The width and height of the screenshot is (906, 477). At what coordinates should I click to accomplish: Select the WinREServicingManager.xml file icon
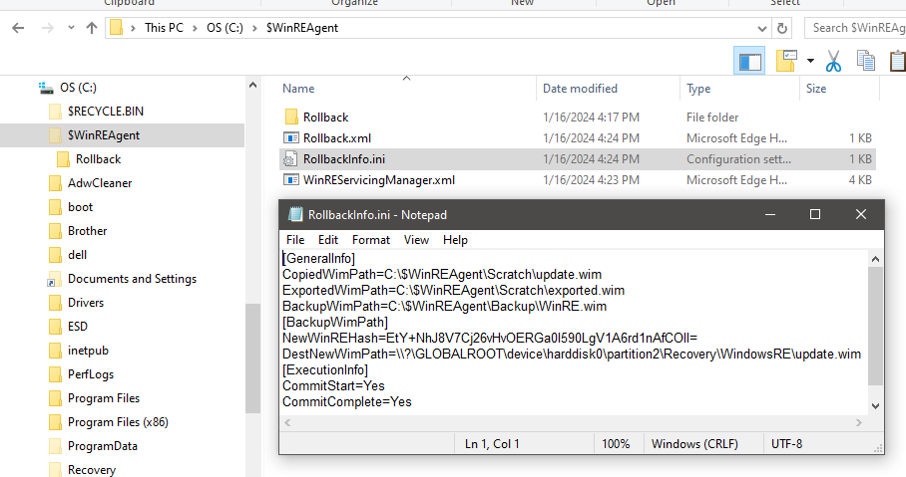(x=291, y=180)
